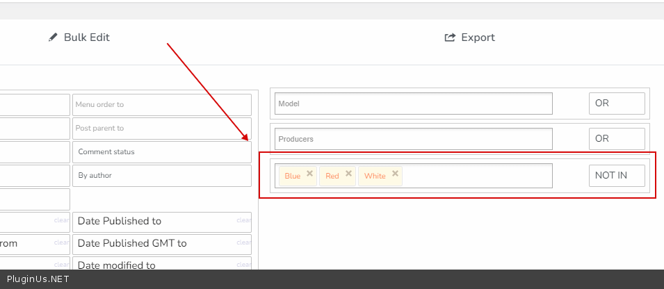Screen dimensions: 664x289
Task: Select the Post parent to input
Action: (x=161, y=129)
